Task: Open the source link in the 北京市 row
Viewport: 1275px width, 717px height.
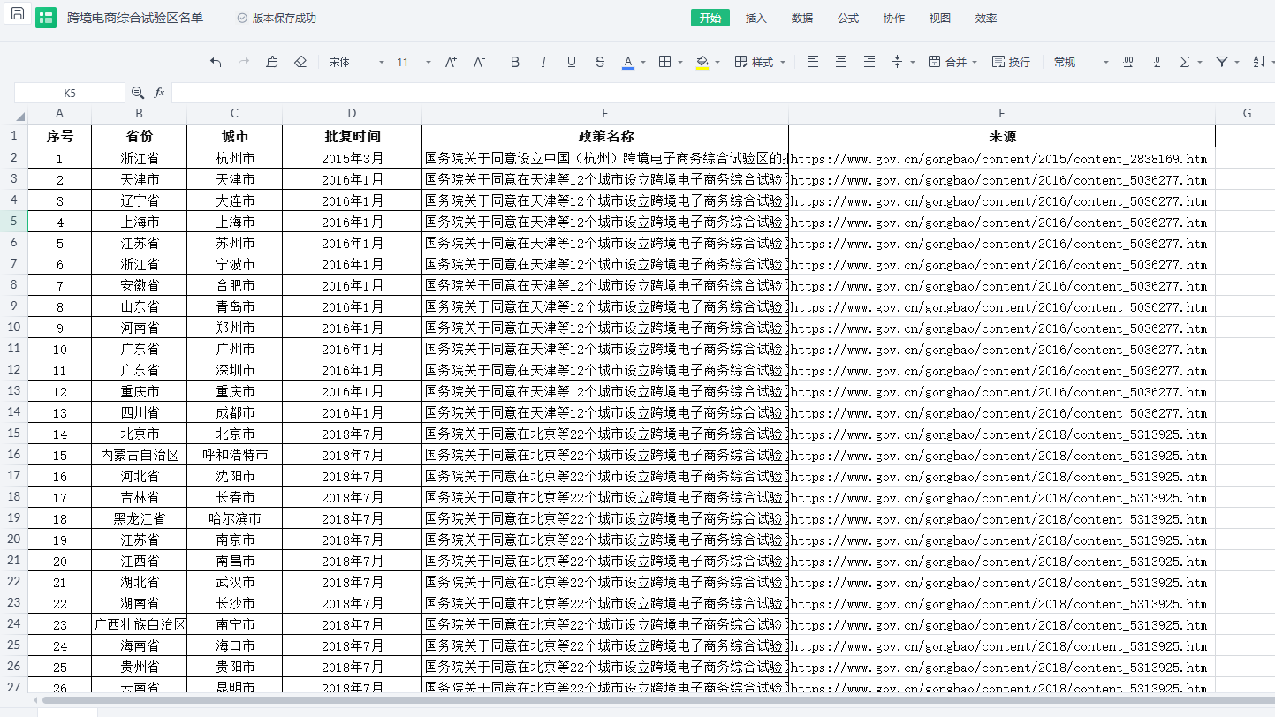Action: [x=998, y=434]
